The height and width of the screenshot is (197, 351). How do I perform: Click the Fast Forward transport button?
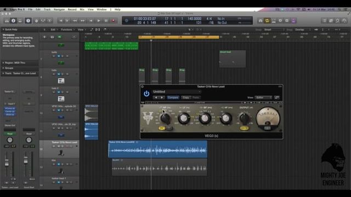click(x=83, y=21)
